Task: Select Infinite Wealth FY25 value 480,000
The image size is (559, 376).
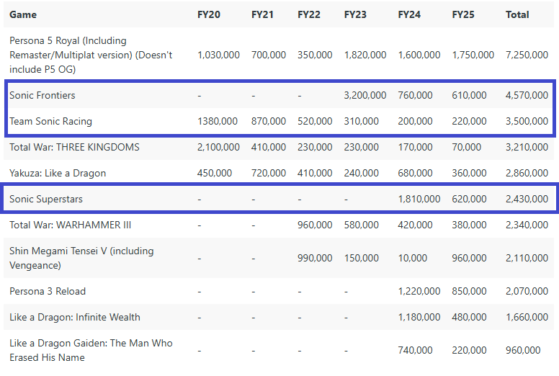Action: 469,317
